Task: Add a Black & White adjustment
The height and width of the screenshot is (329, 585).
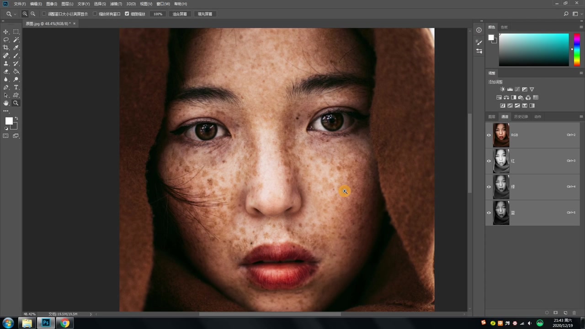Action: pyautogui.click(x=514, y=97)
